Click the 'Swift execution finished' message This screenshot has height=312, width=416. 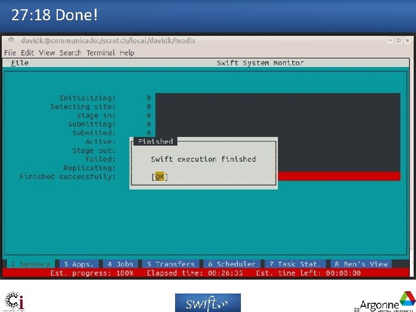(203, 159)
